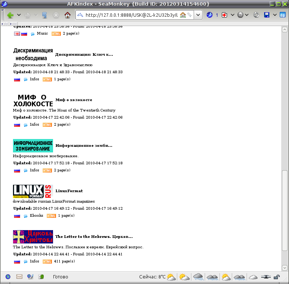Open dropdown next to the save icon
The image size is (289, 284).
pos(275,15)
